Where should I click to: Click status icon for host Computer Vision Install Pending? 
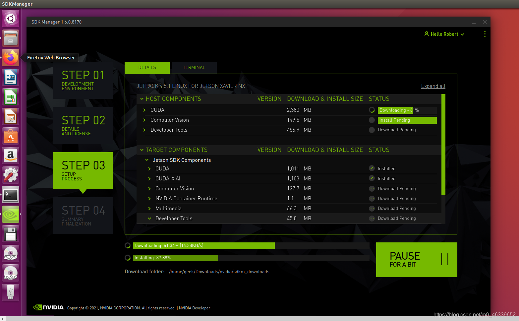click(x=372, y=120)
